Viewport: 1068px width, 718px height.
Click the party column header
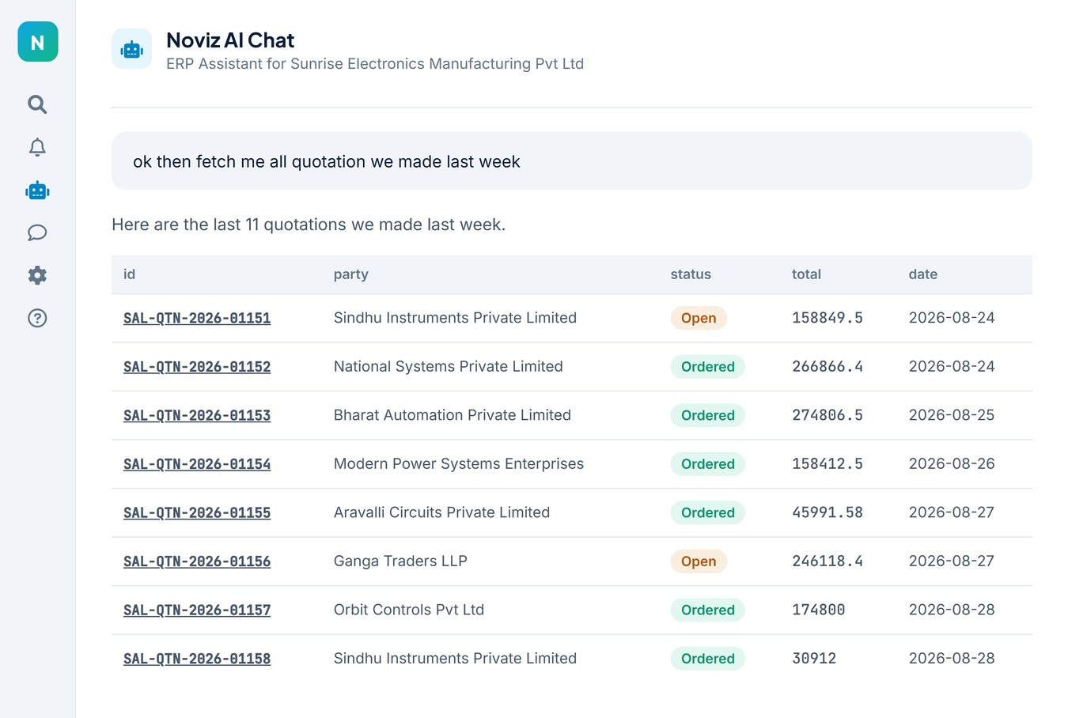(x=351, y=274)
